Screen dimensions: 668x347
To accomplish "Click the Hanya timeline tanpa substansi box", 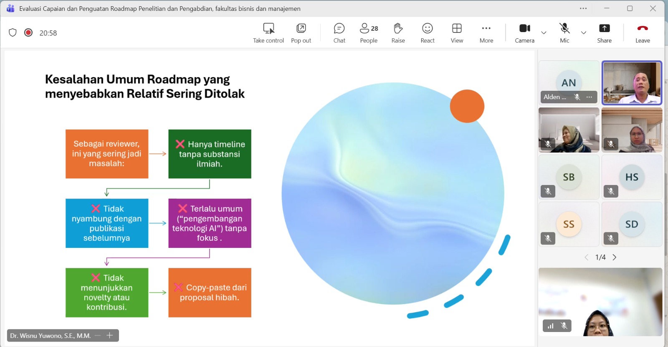I will pyautogui.click(x=210, y=154).
